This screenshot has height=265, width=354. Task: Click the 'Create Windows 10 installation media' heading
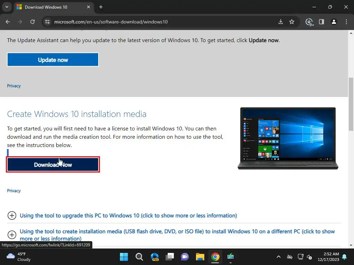77,114
